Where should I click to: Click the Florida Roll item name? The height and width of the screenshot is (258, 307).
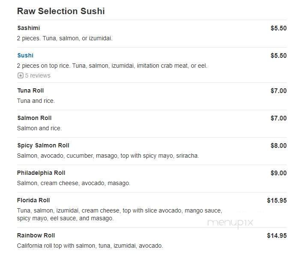(33, 200)
